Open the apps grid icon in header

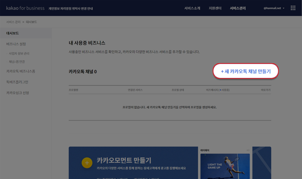[x=293, y=8]
